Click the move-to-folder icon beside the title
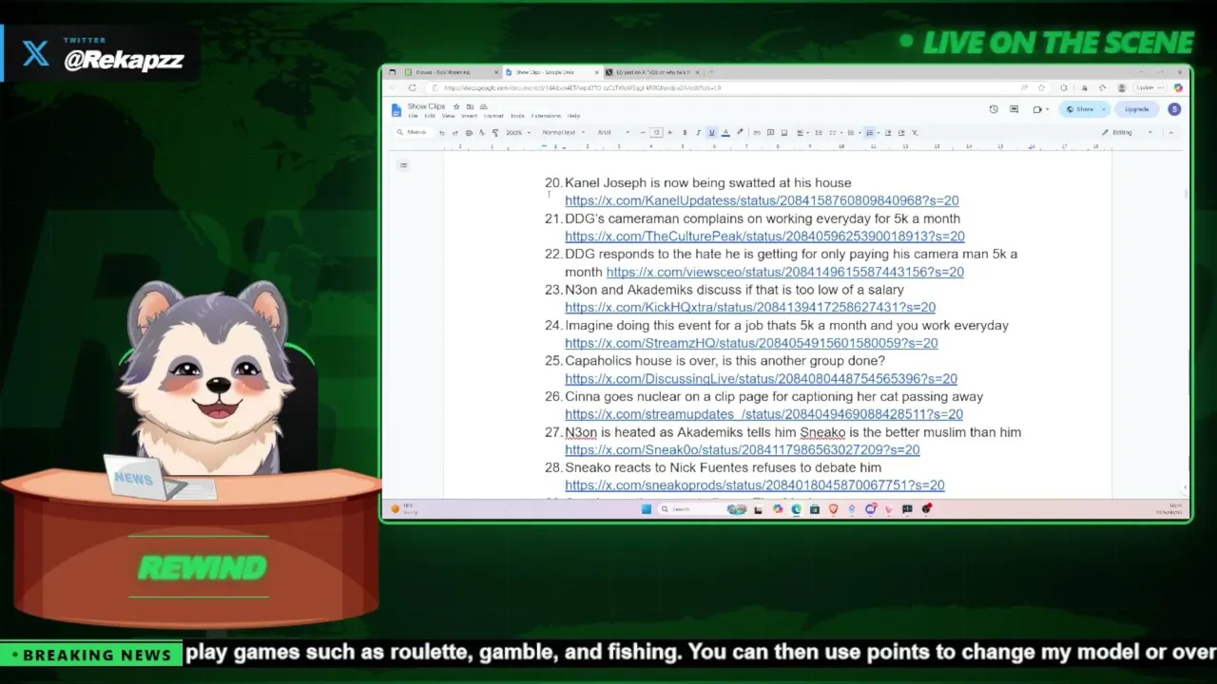This screenshot has height=684, width=1217. click(x=470, y=106)
